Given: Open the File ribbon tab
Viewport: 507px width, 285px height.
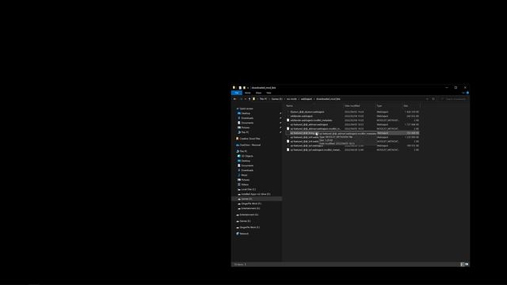Looking at the screenshot, I should (x=237, y=93).
